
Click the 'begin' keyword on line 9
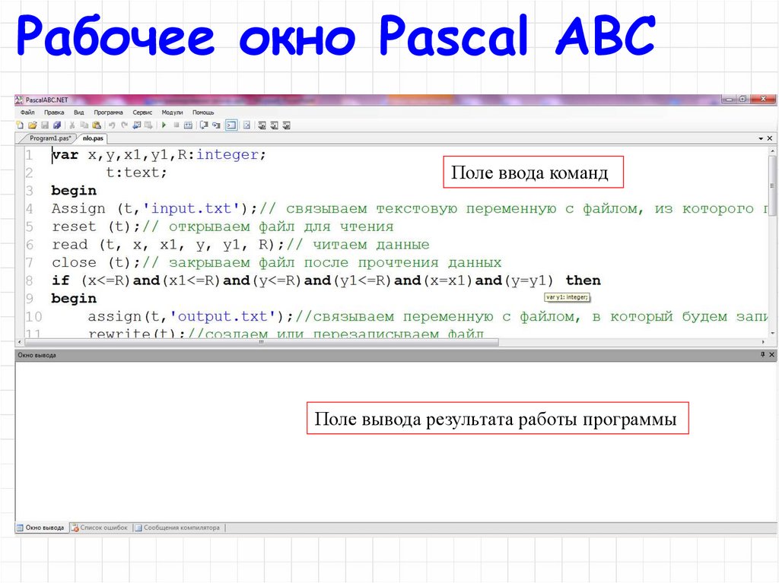74,299
